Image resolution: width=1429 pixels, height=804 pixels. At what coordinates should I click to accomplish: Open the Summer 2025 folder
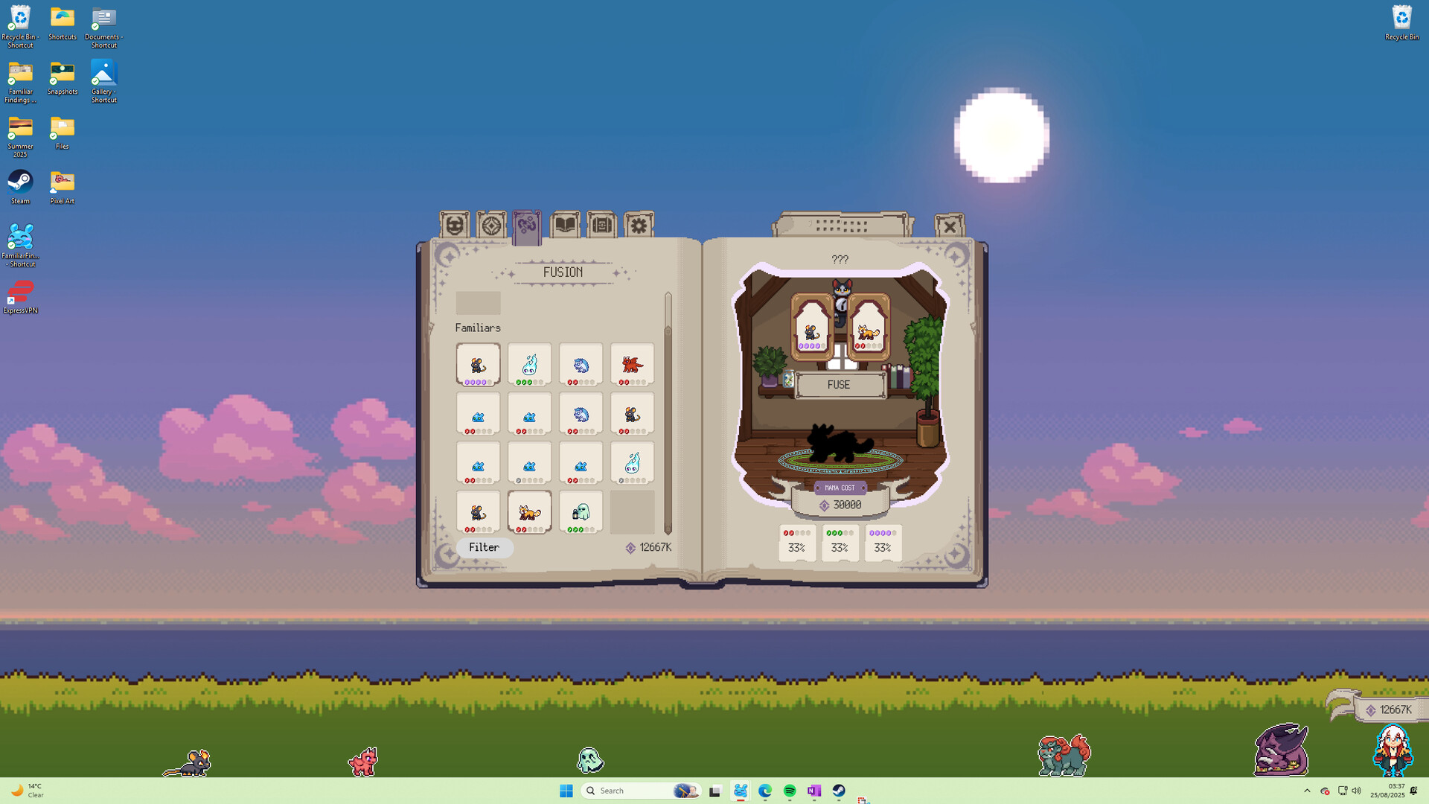click(20, 137)
